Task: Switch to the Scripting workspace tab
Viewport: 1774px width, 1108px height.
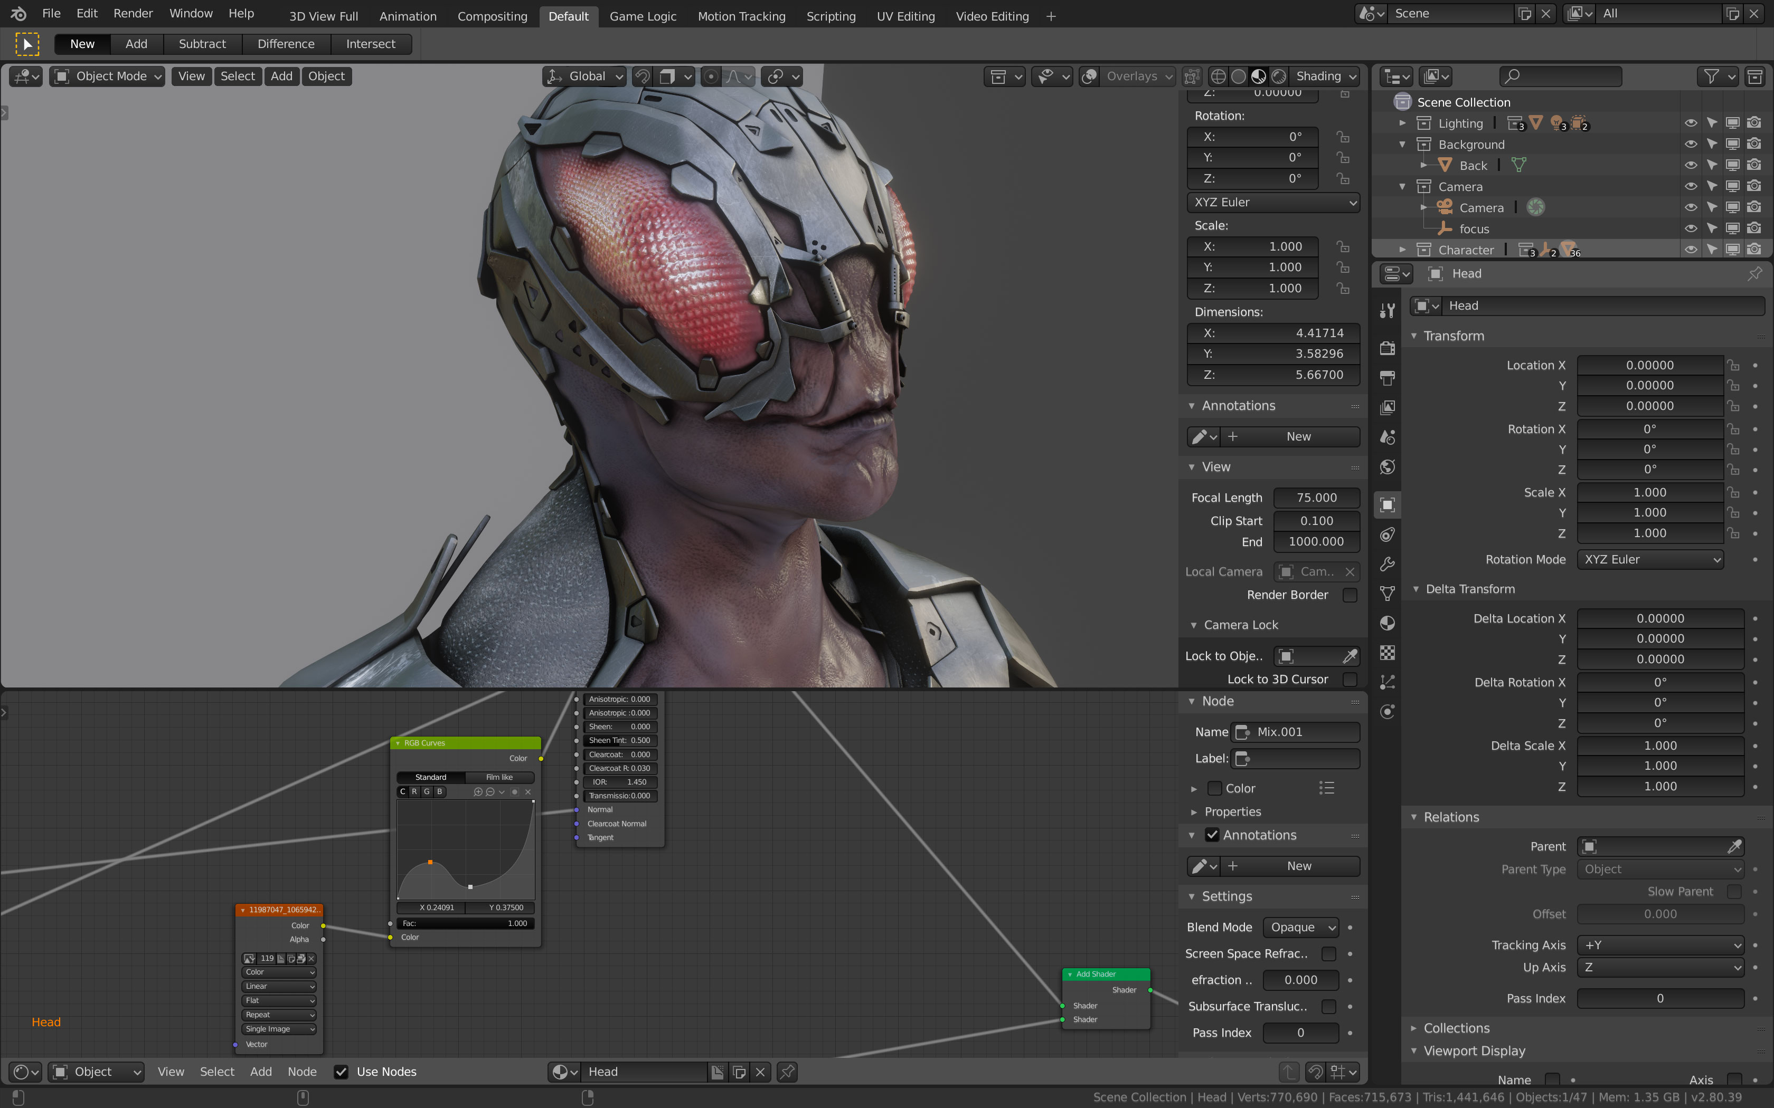Action: (x=831, y=16)
